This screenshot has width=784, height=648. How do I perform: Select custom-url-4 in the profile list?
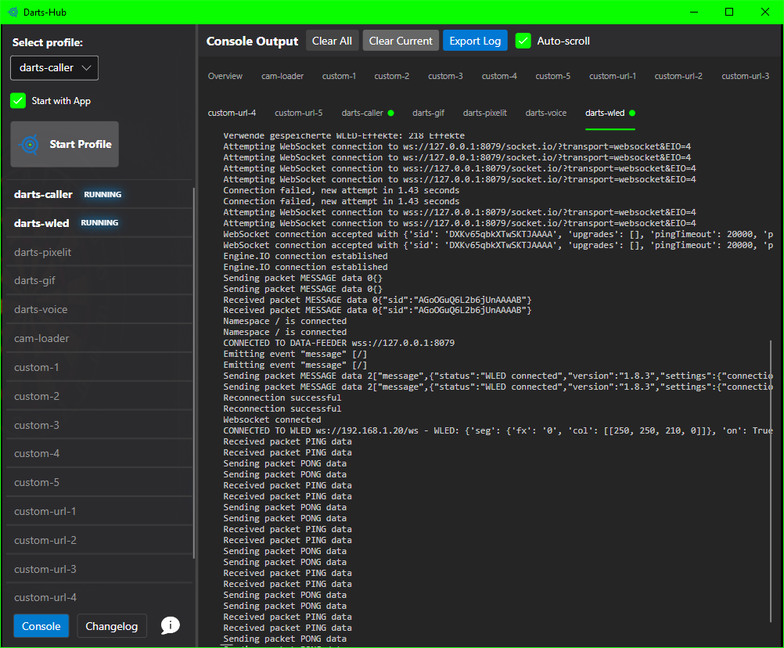tap(99, 597)
